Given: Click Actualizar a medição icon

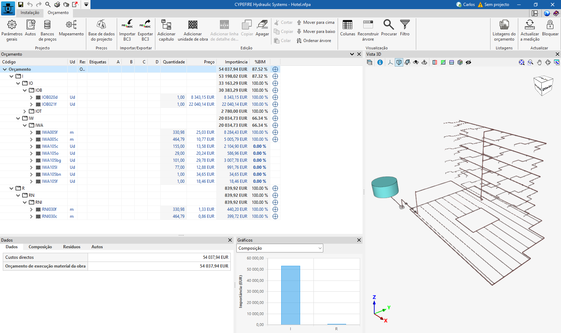Looking at the screenshot, I should (x=530, y=25).
